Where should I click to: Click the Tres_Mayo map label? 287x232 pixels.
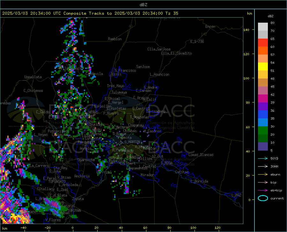tap(115, 86)
